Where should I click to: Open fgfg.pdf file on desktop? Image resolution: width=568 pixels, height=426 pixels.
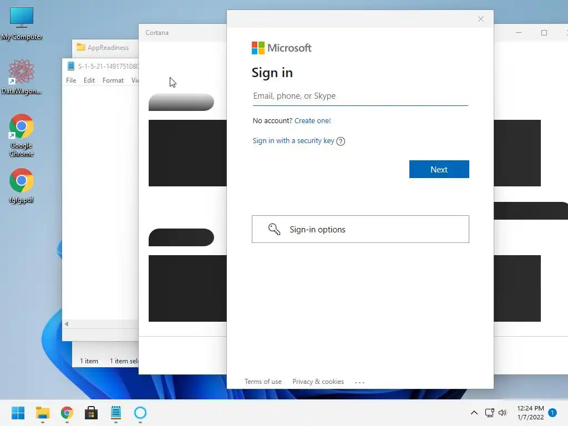tap(22, 185)
